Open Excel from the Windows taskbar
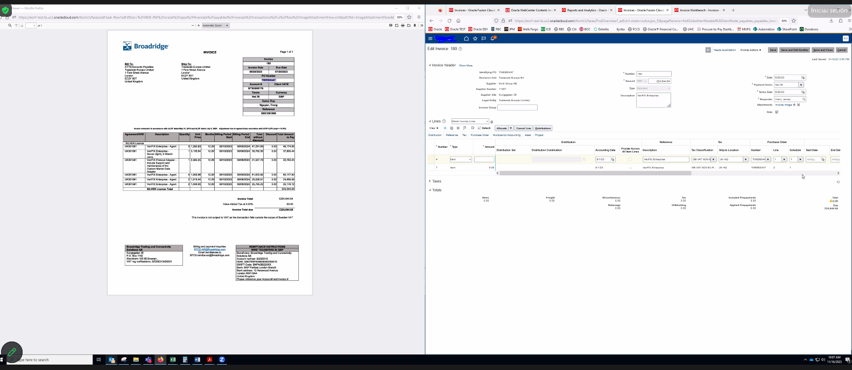The image size is (852, 370). 173,360
